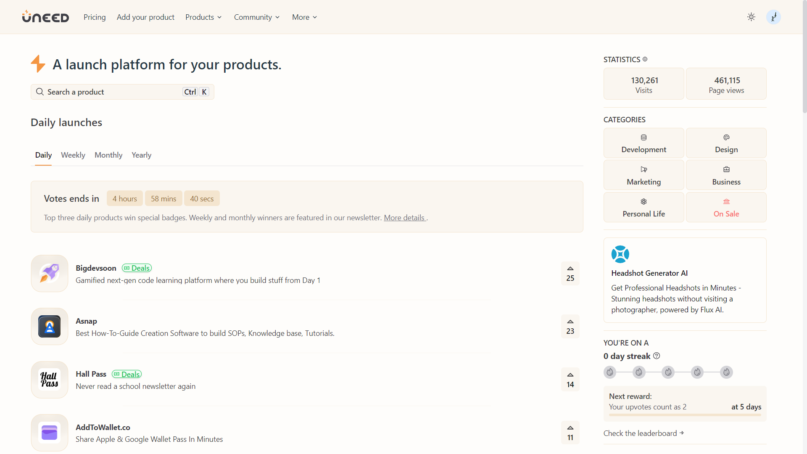The height and width of the screenshot is (454, 807).
Task: Expand the Products dropdown
Action: (x=203, y=17)
